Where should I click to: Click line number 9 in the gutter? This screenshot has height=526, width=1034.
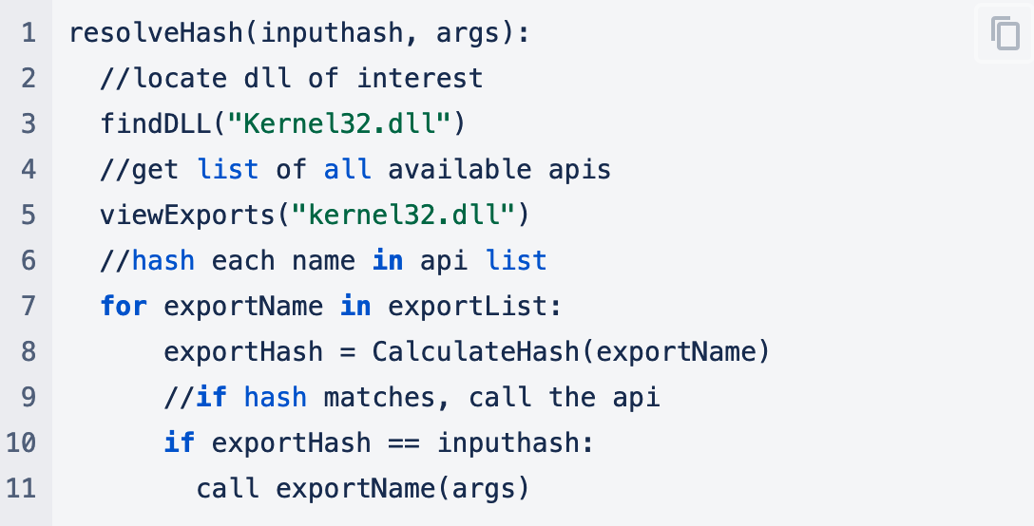[x=29, y=397]
